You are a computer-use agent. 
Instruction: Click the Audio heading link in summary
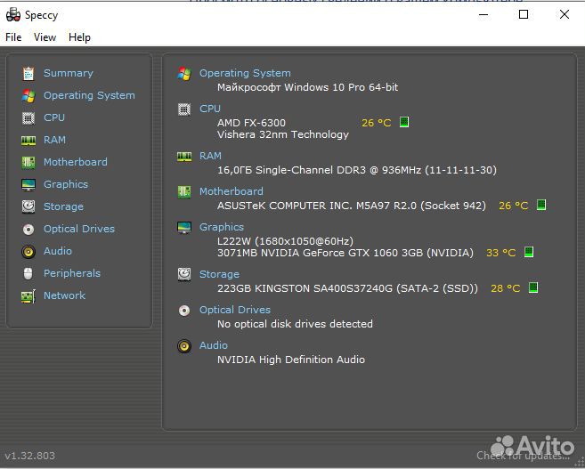pos(214,345)
